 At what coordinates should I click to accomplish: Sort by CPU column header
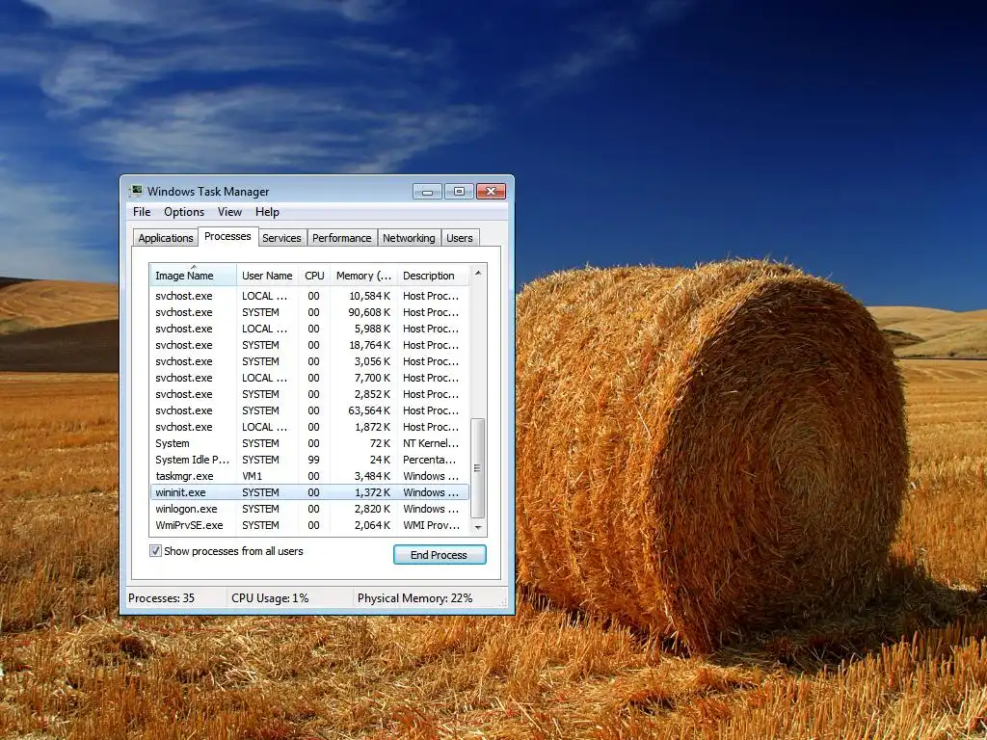314,276
